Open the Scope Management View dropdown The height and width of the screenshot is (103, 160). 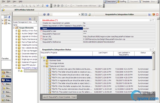click(36, 22)
